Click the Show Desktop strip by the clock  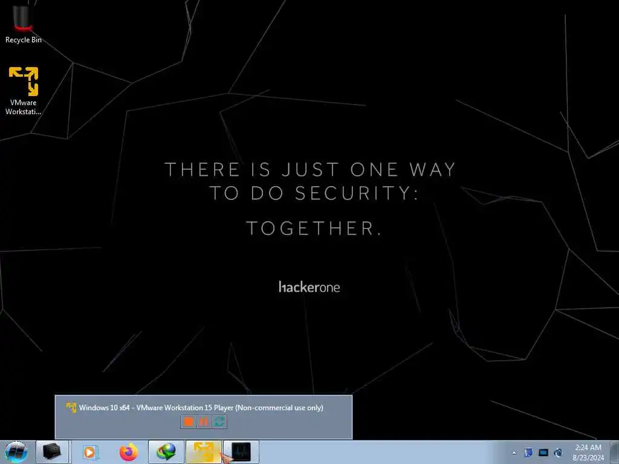coord(614,452)
